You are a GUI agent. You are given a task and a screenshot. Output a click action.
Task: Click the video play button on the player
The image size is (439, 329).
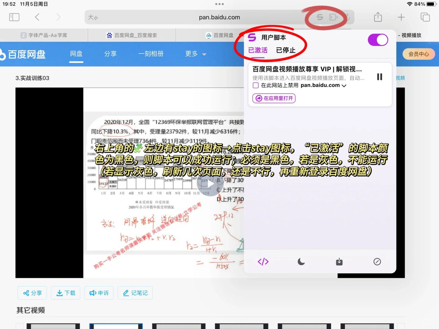(x=210, y=183)
